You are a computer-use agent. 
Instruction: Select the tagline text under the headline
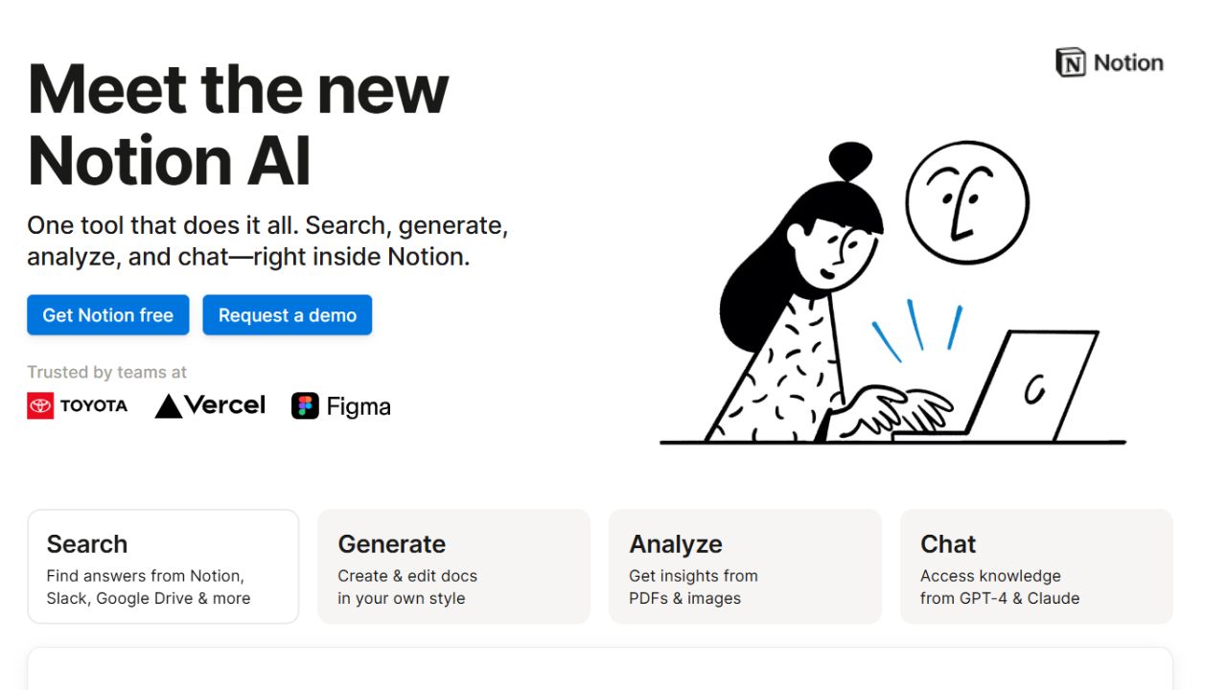(268, 241)
